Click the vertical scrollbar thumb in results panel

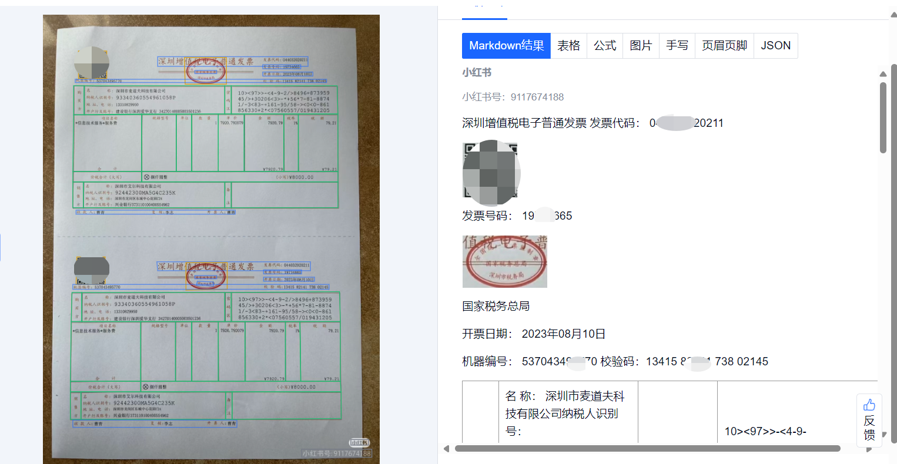click(883, 117)
